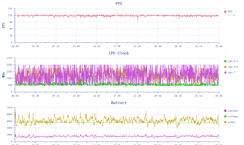Screen dimensions: 244x145
Task: Click the 4500 tick on Battery y-axis
Action: click(9, 121)
